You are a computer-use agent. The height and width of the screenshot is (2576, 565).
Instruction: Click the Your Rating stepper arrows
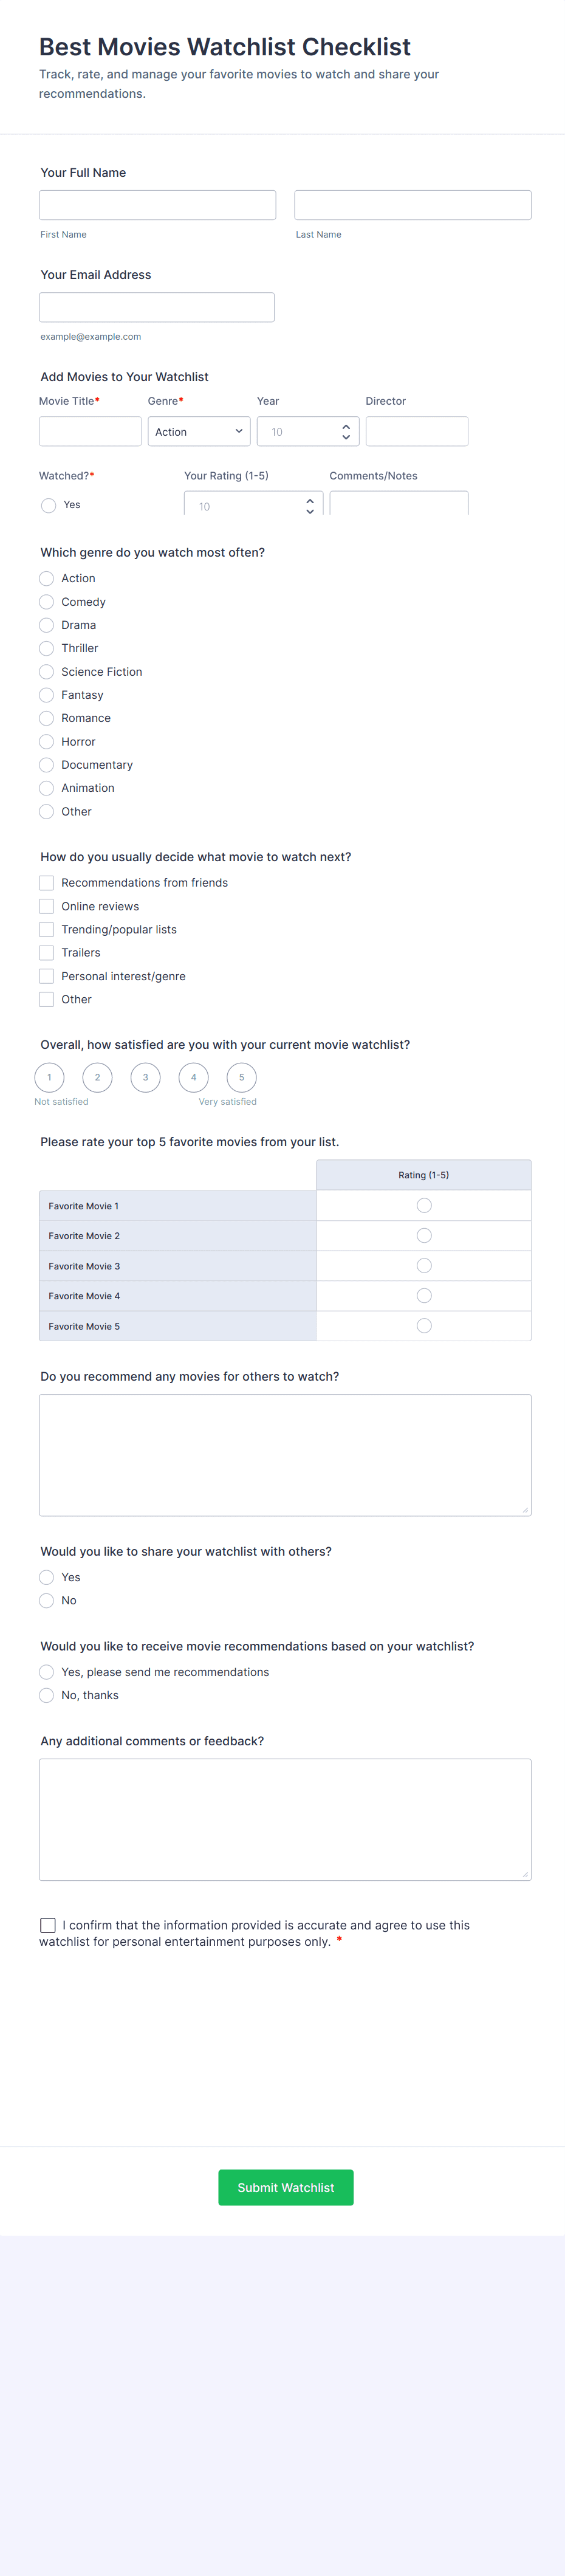click(x=310, y=506)
